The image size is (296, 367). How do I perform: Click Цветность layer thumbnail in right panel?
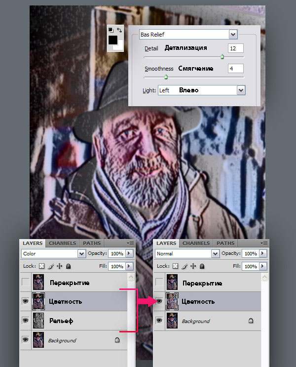(x=172, y=301)
